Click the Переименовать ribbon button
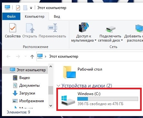 click(52, 31)
